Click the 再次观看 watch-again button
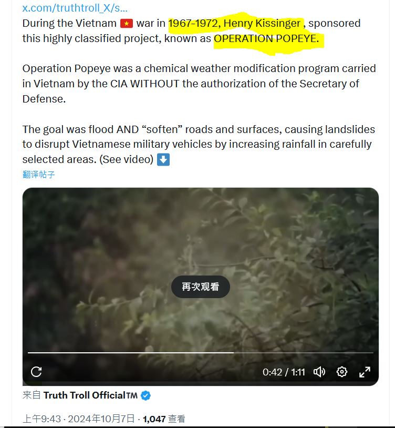Screen dimensions: 395x428 [200, 287]
